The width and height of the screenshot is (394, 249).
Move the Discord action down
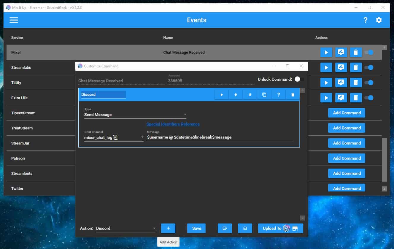coord(250,95)
